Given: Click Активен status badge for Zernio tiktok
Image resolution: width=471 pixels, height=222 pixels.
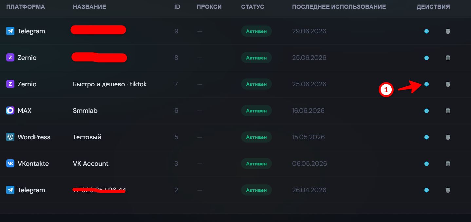Looking at the screenshot, I should (x=256, y=84).
